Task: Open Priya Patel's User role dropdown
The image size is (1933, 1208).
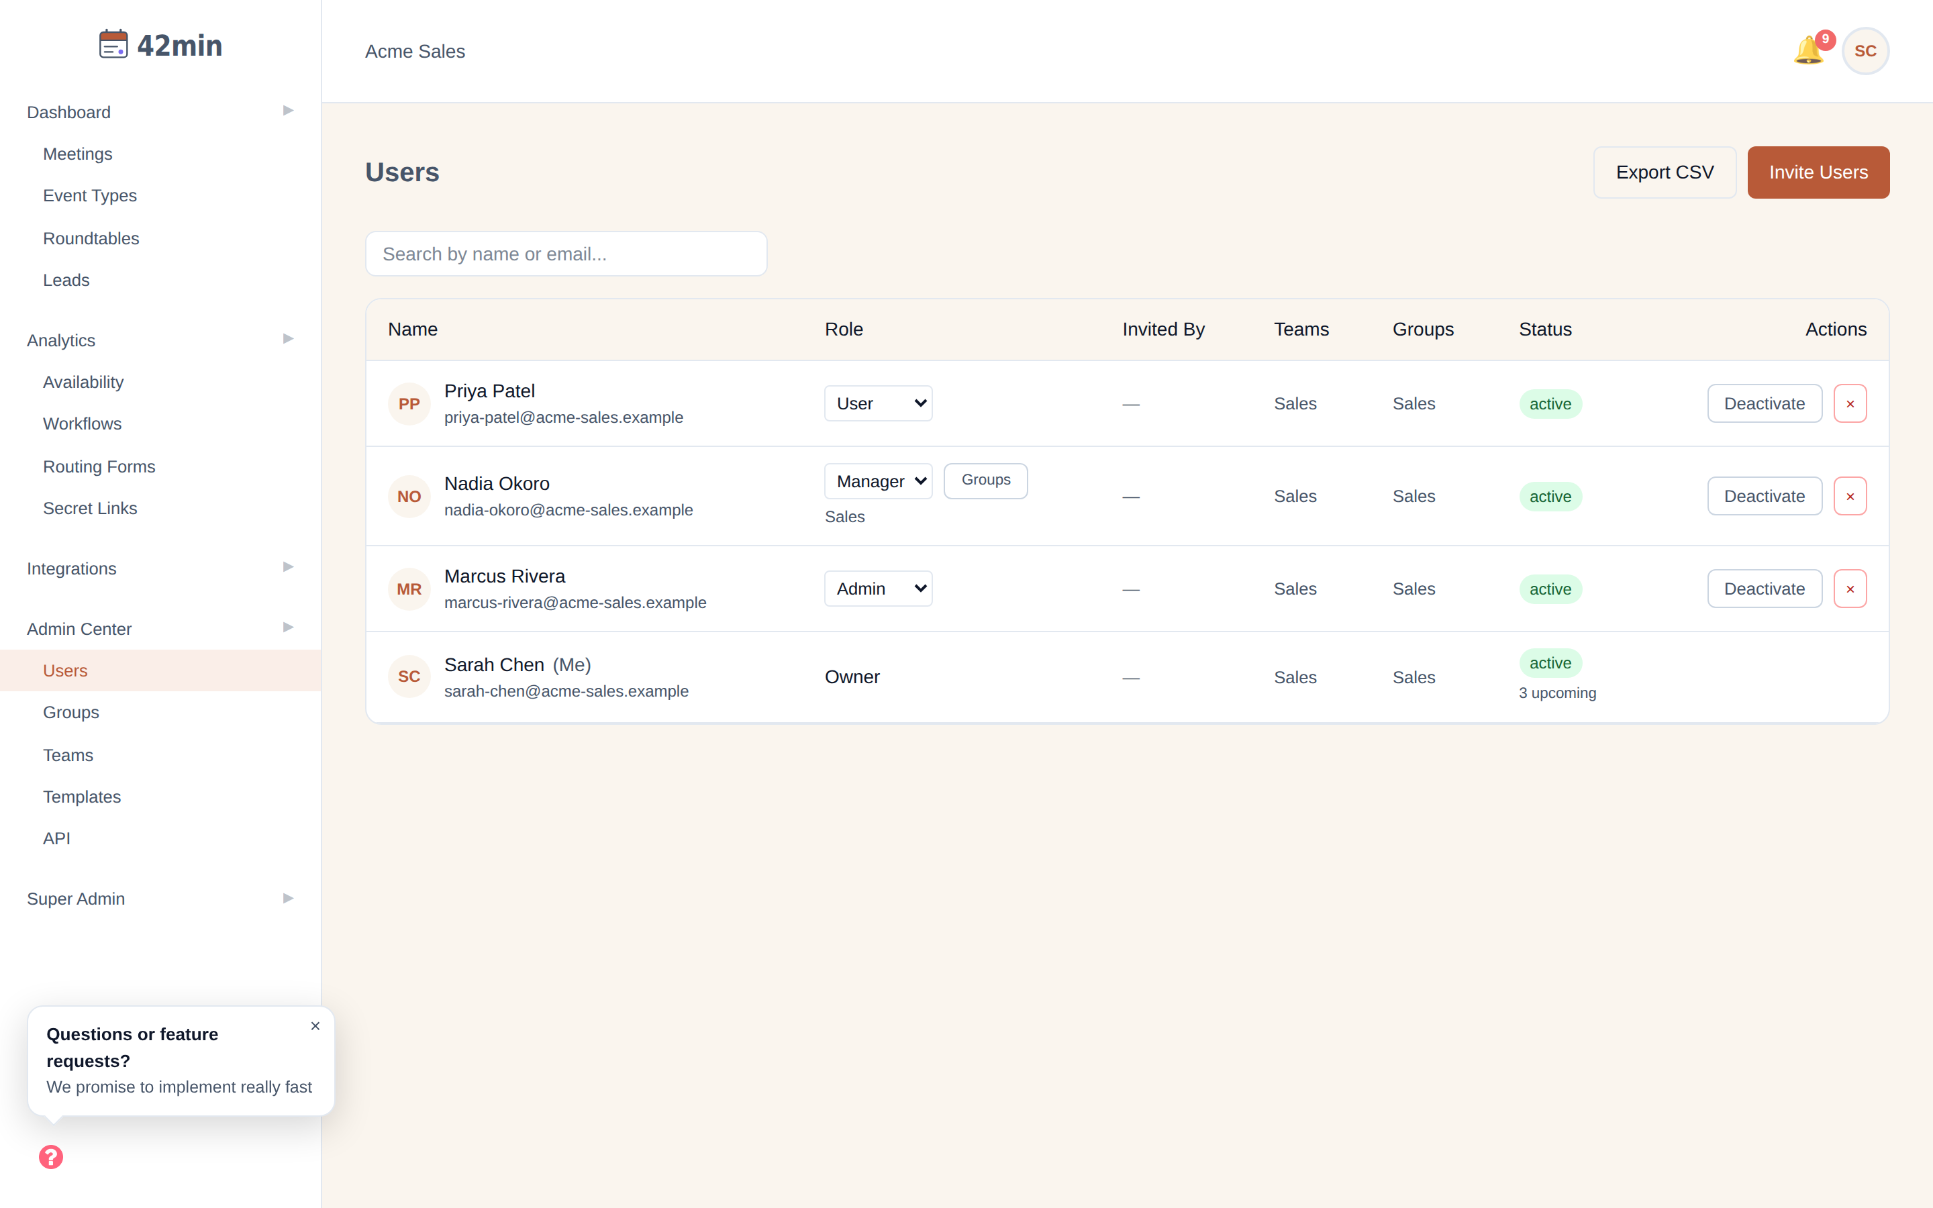Action: (878, 403)
